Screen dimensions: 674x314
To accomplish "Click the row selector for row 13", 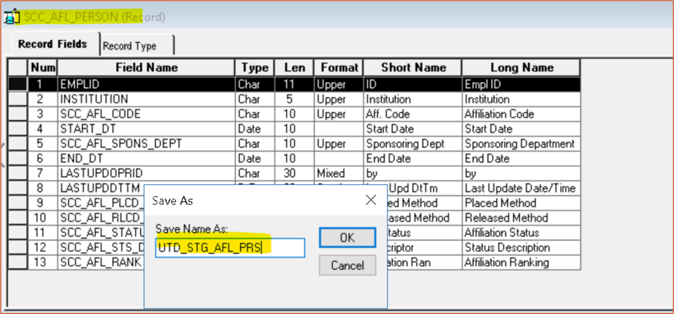I will 18,262.
